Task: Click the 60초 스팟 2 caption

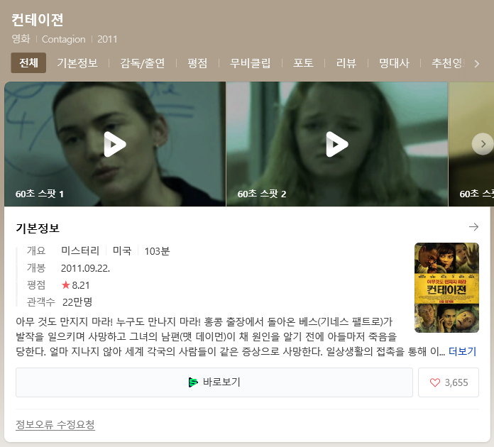Action: (x=262, y=194)
